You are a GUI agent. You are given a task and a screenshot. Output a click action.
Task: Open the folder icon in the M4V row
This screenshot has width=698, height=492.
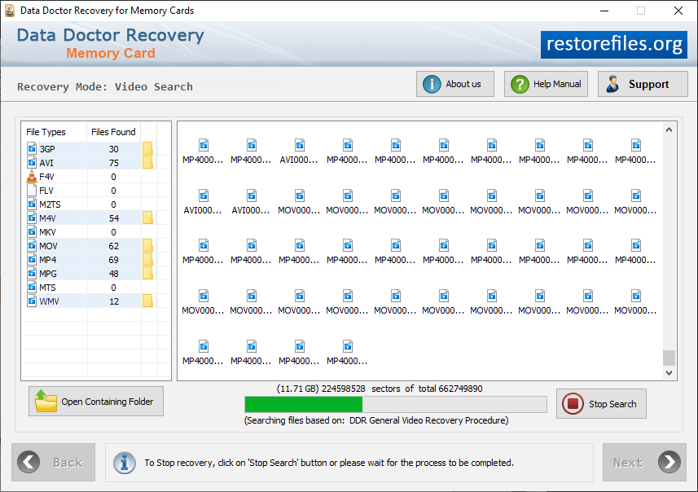pyautogui.click(x=147, y=217)
